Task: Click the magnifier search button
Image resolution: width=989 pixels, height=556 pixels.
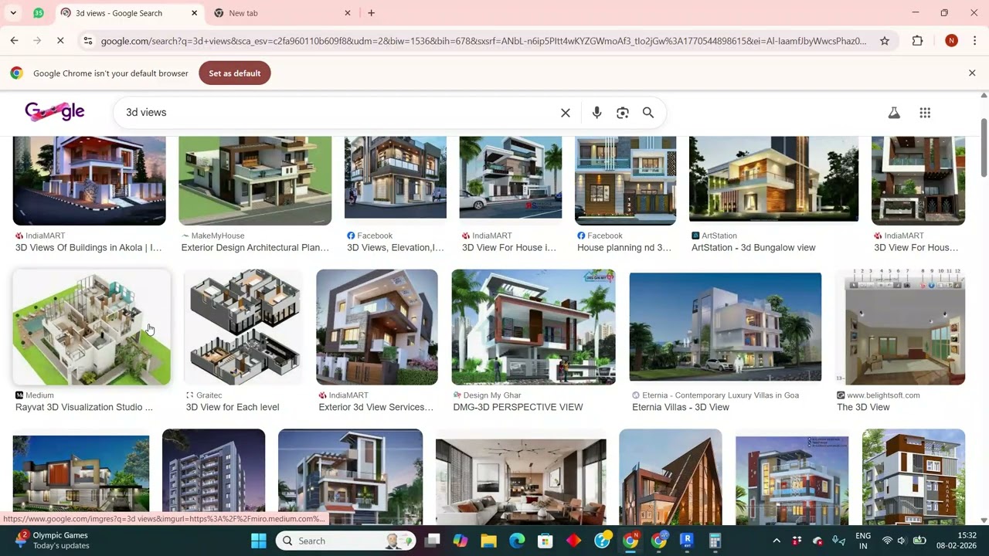Action: pos(648,113)
